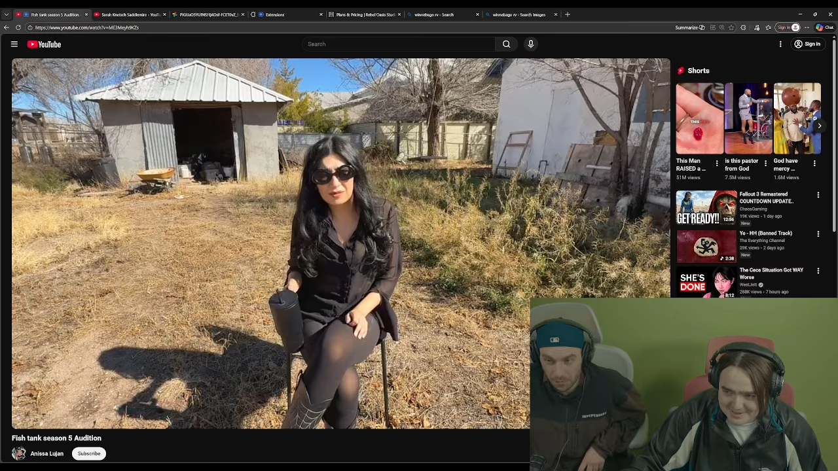Image resolution: width=838 pixels, height=471 pixels.
Task: Open more options for Fallout 3 Remastered video
Action: [818, 195]
